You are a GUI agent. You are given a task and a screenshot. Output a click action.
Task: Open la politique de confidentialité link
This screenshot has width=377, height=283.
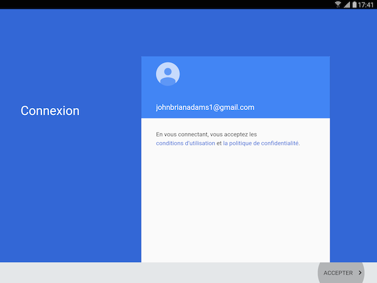click(x=261, y=143)
